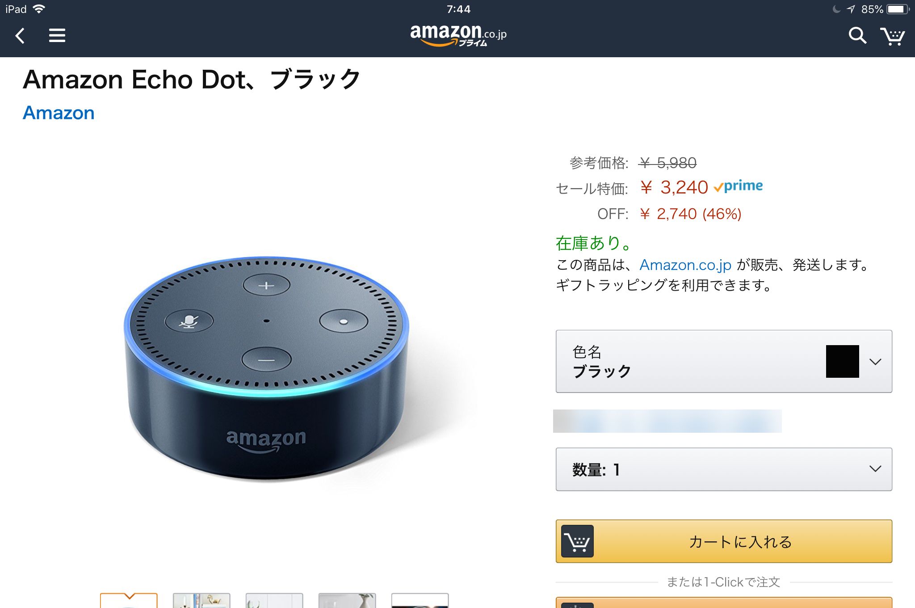View the fifth product thumbnail
915x608 pixels.
click(420, 600)
